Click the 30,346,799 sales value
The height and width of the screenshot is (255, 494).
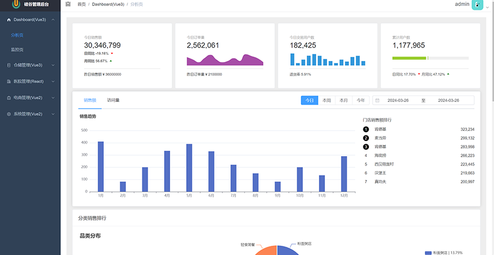pyautogui.click(x=103, y=46)
